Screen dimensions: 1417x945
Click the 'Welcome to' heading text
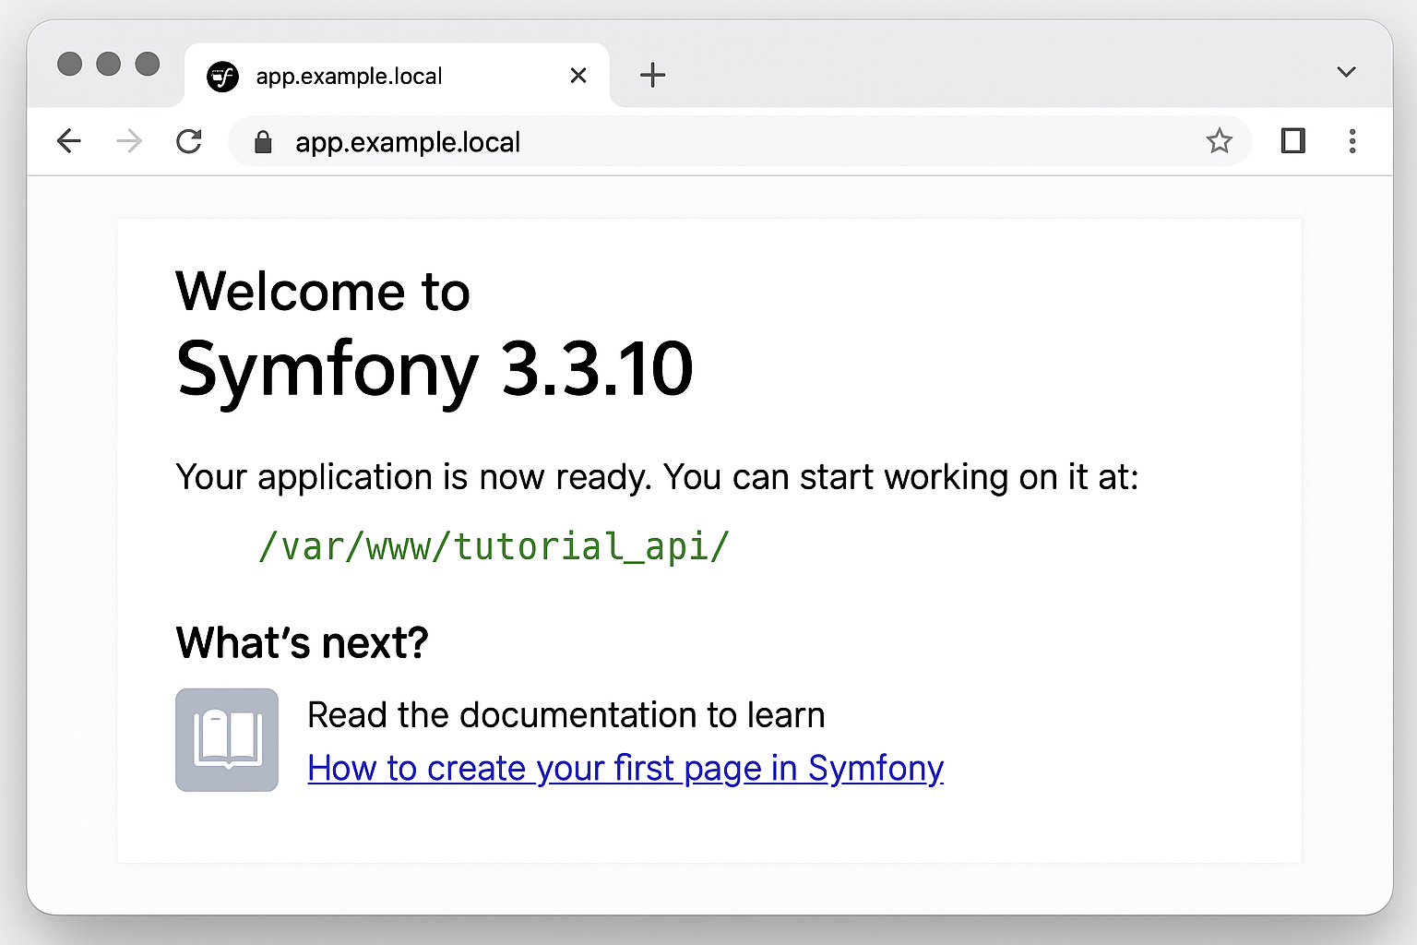click(x=323, y=292)
